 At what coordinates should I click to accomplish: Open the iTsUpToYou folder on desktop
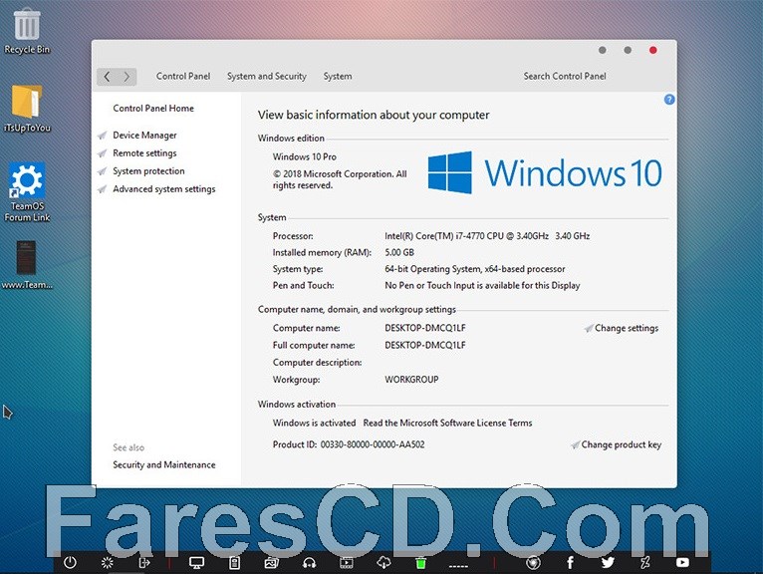click(27, 109)
